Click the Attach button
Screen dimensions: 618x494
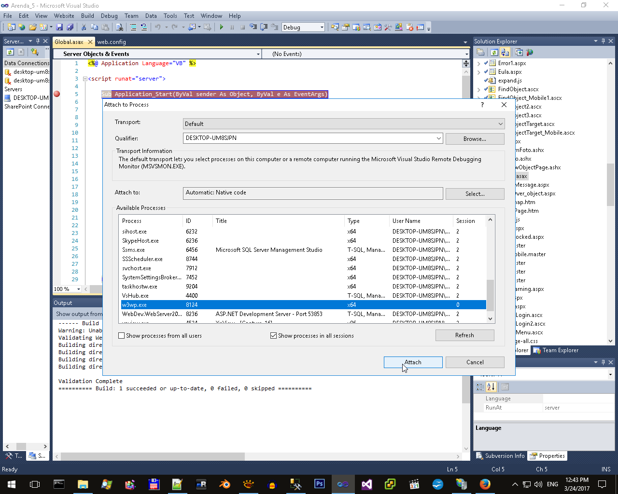[413, 362]
